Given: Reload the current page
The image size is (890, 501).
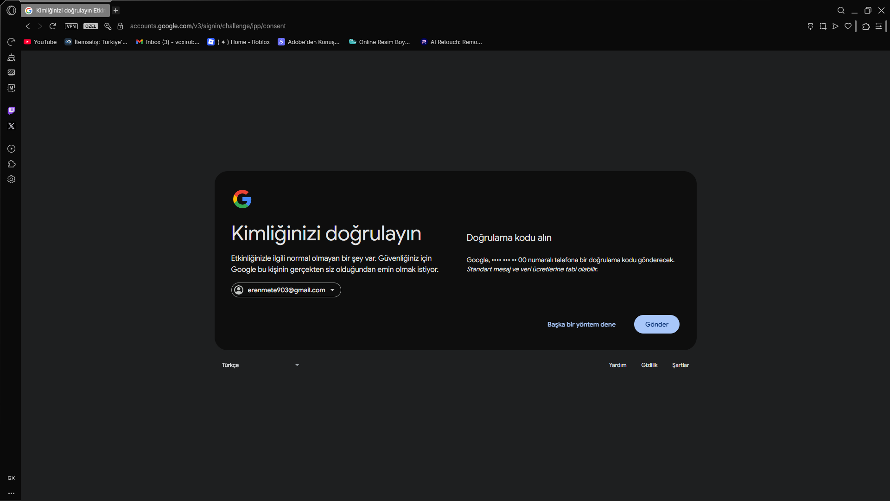Looking at the screenshot, I should (x=52, y=26).
